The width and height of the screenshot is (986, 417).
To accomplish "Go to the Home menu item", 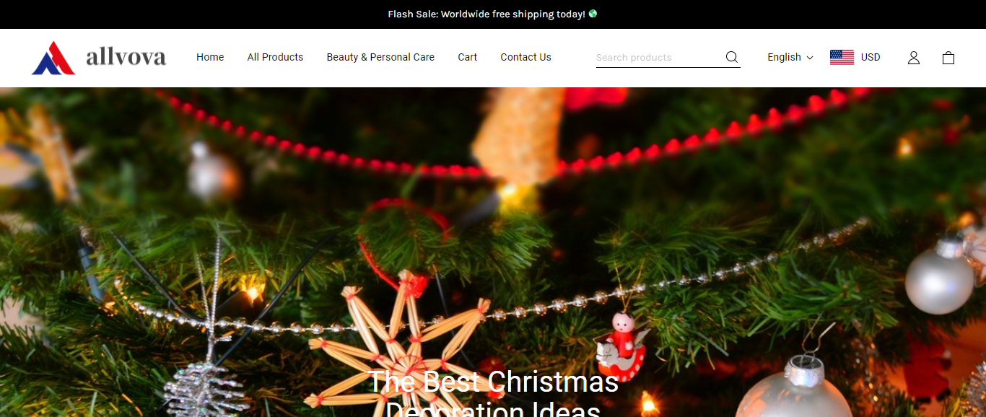I will pos(210,57).
